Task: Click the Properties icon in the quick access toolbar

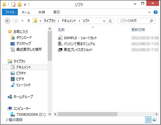Action: (x=14, y=4)
